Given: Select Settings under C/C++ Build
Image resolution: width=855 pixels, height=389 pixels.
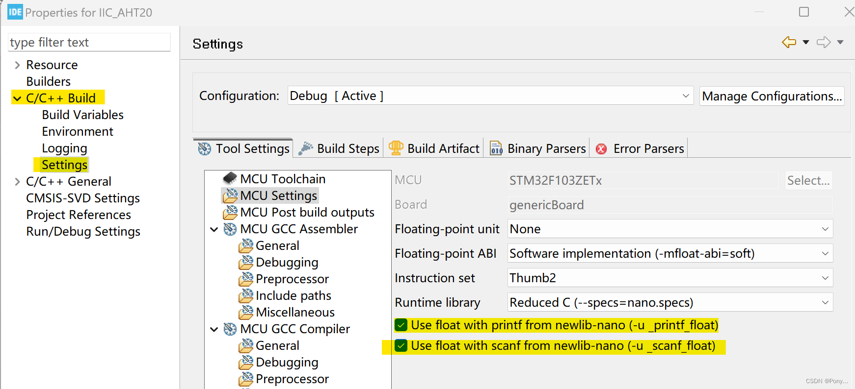Looking at the screenshot, I should coord(64,165).
